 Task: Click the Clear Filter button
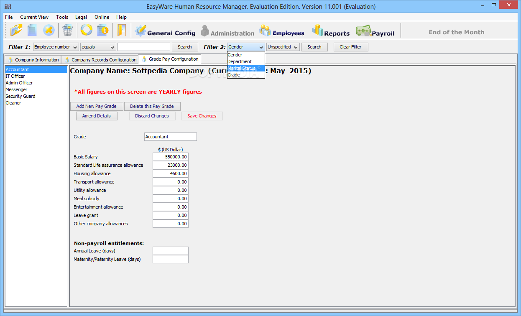350,47
